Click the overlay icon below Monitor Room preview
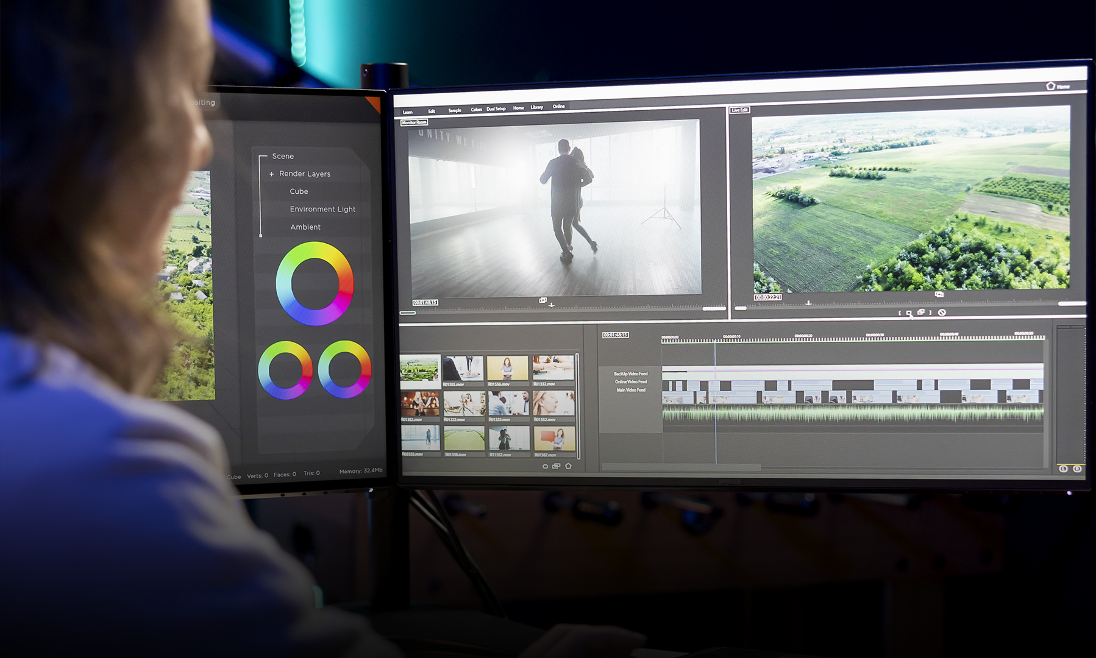Image resolution: width=1096 pixels, height=658 pixels. click(543, 300)
